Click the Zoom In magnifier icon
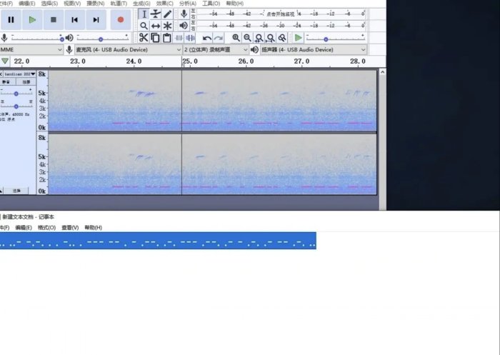The image size is (500, 355). point(236,38)
